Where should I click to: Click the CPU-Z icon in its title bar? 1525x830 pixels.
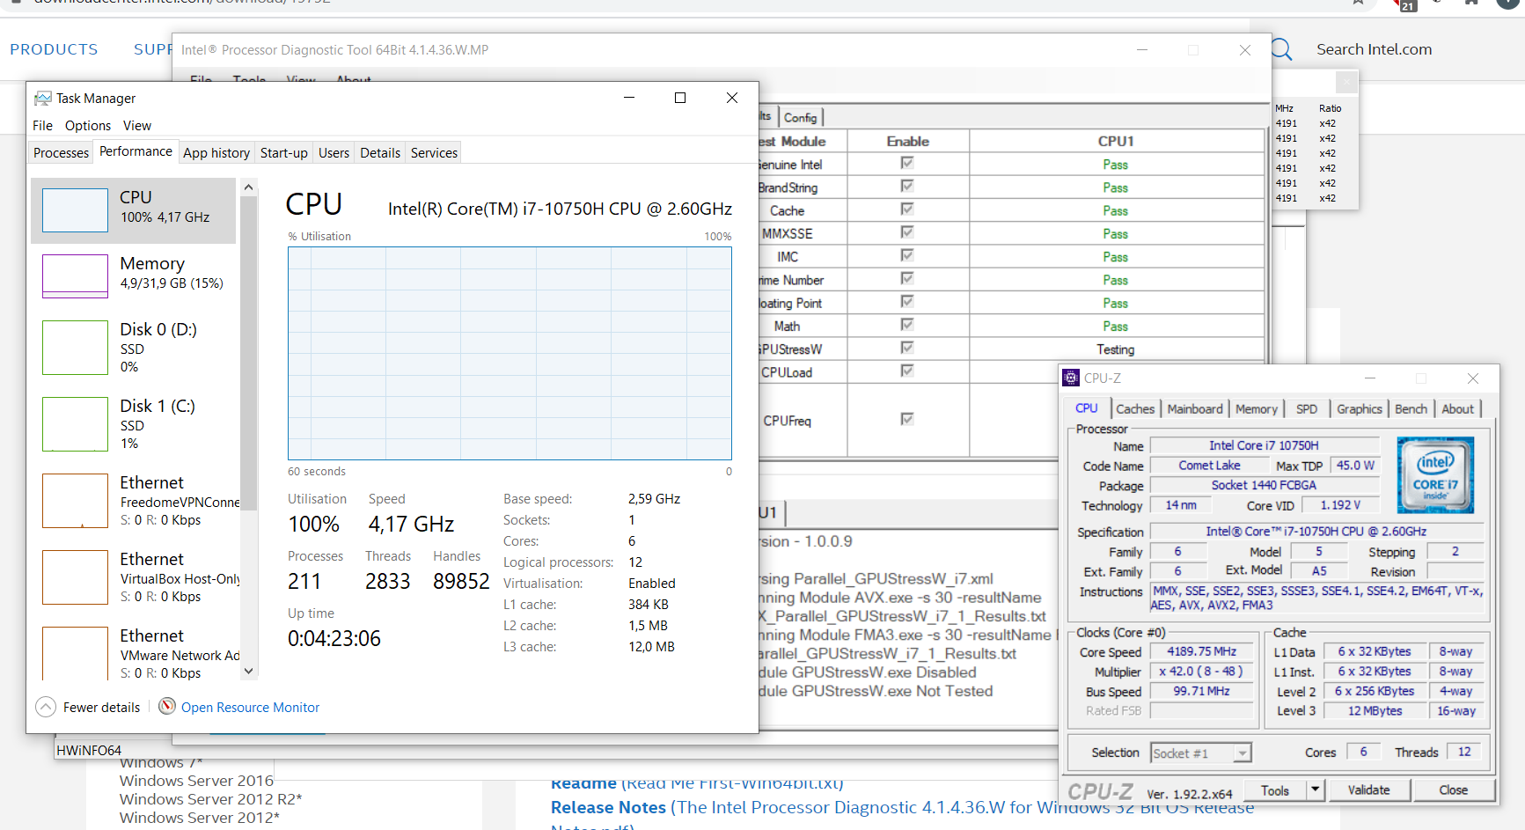(x=1070, y=378)
